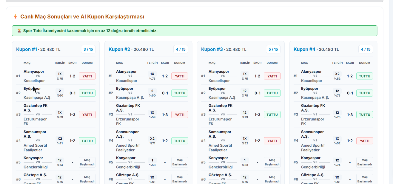Click the 1-3 score in Kupon #1
This screenshot has height=184, width=393.
(72, 115)
